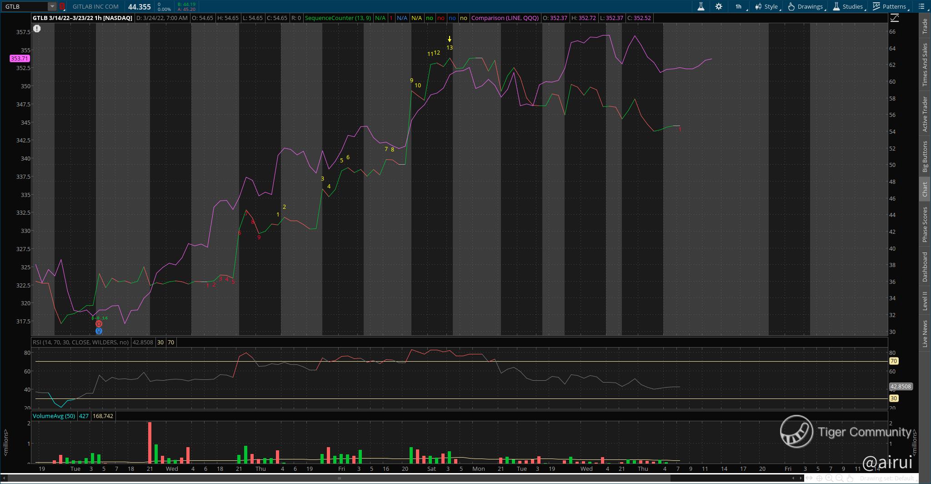Expand the GTLB symbol dropdown arrow
Viewport: 931px width, 484px height.
pyautogui.click(x=52, y=6)
